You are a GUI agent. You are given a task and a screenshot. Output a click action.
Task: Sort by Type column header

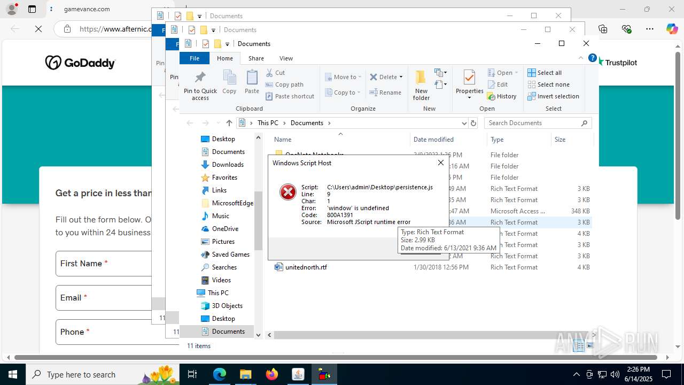[497, 140]
